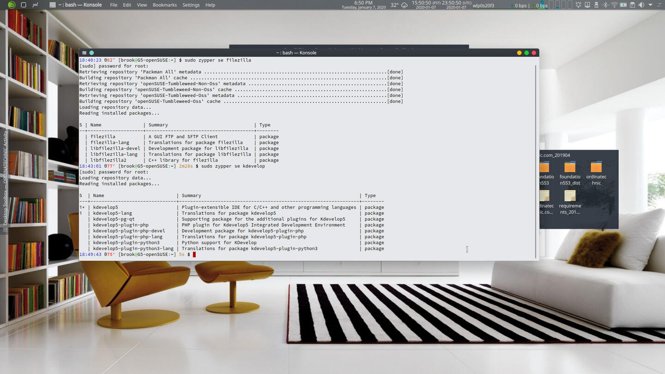The height and width of the screenshot is (374, 665).
Task: Click the 'kdevelop5-plugin-php-devel' package name
Action: coord(129,231)
